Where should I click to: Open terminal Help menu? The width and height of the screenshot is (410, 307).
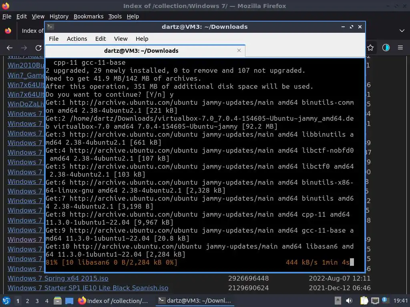(142, 39)
